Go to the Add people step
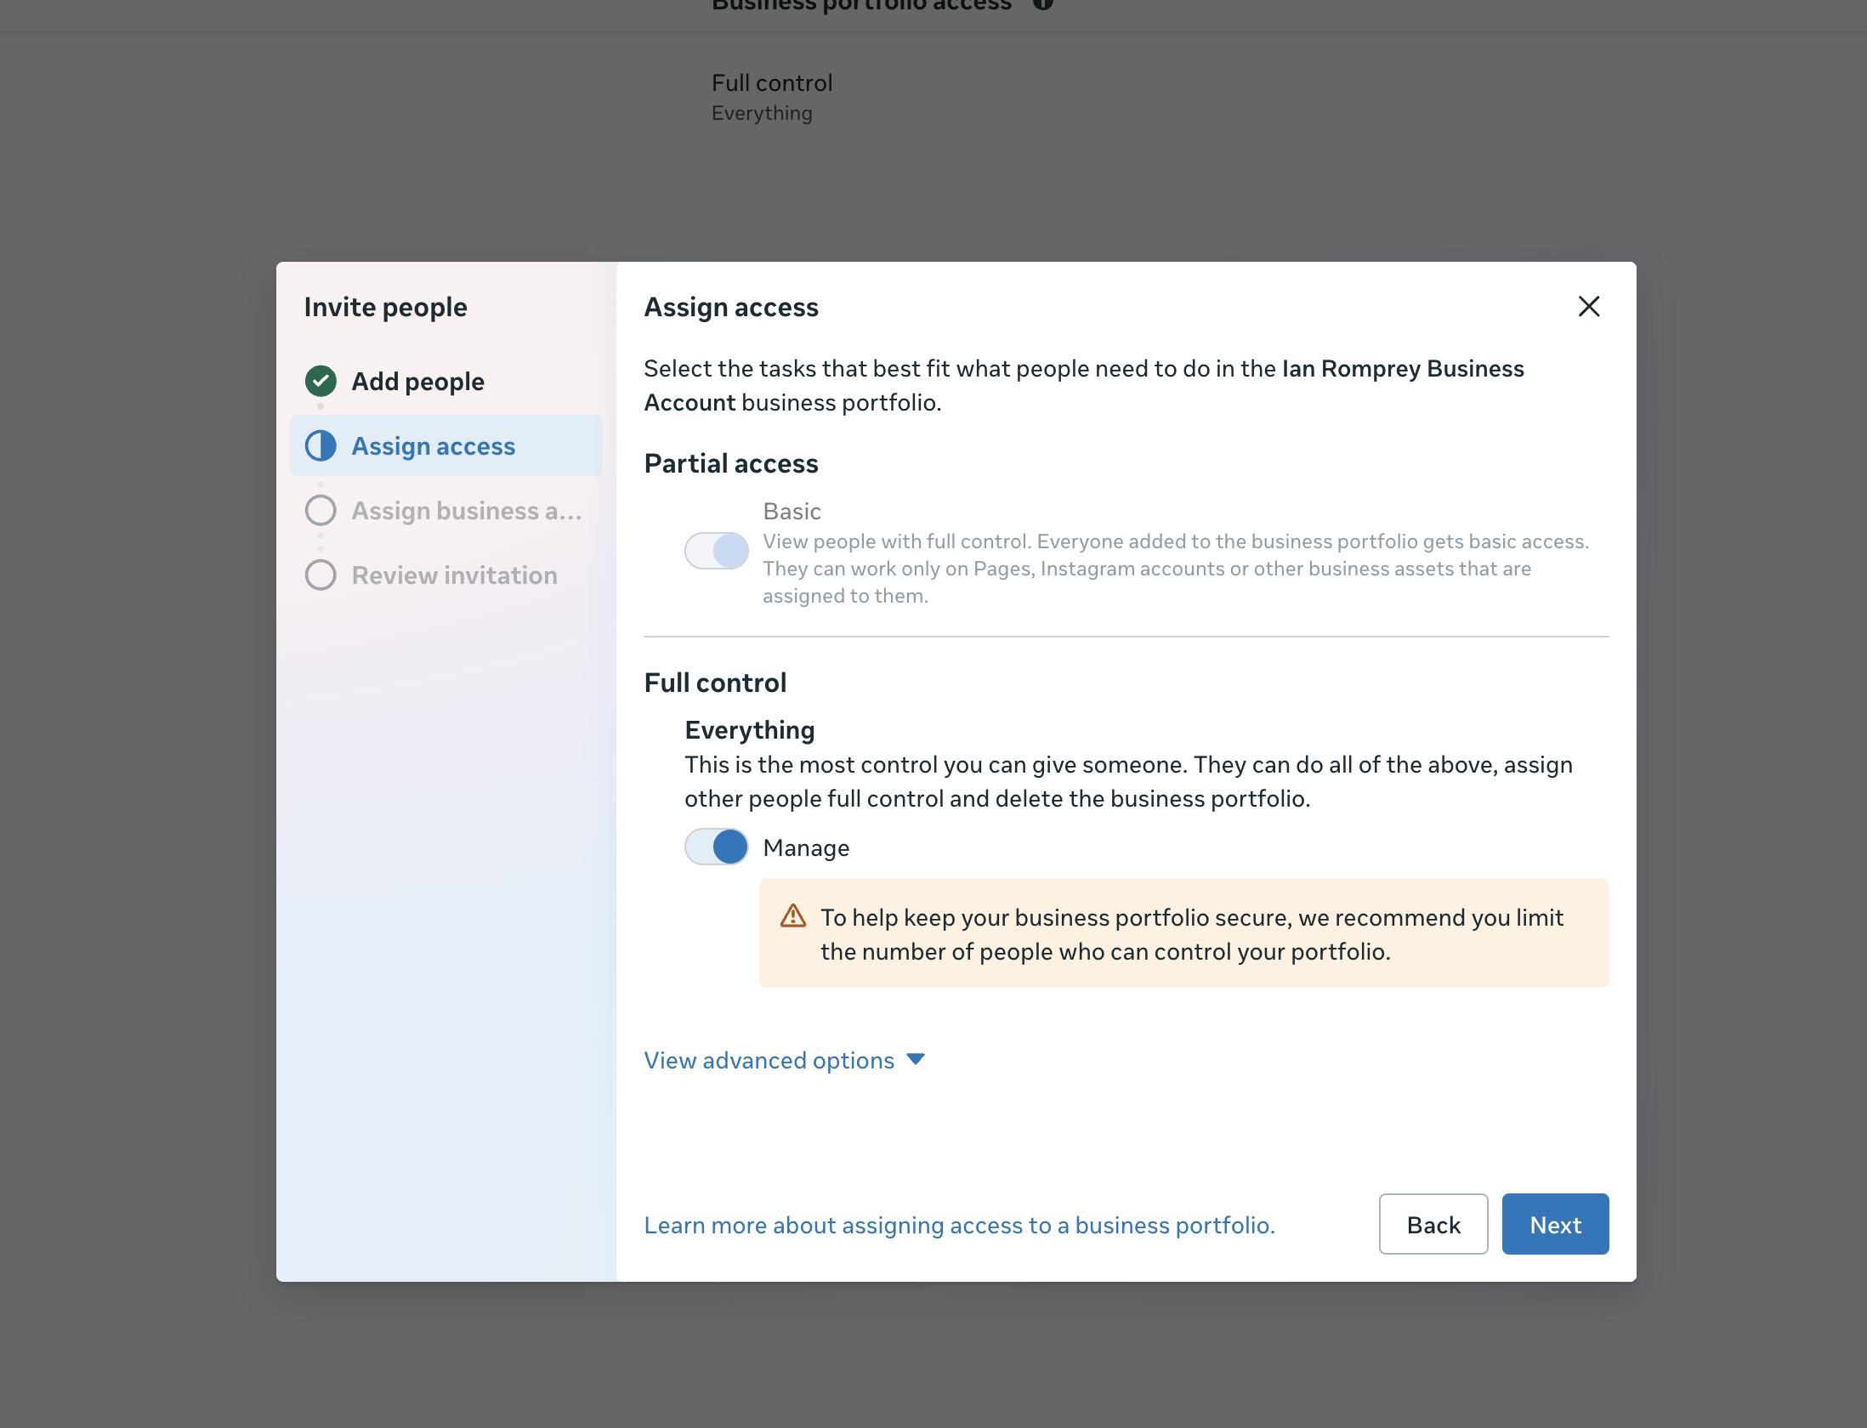Viewport: 1867px width, 1428px height. pos(417,381)
